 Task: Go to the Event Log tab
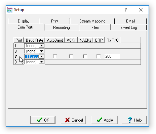[x=129, y=28]
